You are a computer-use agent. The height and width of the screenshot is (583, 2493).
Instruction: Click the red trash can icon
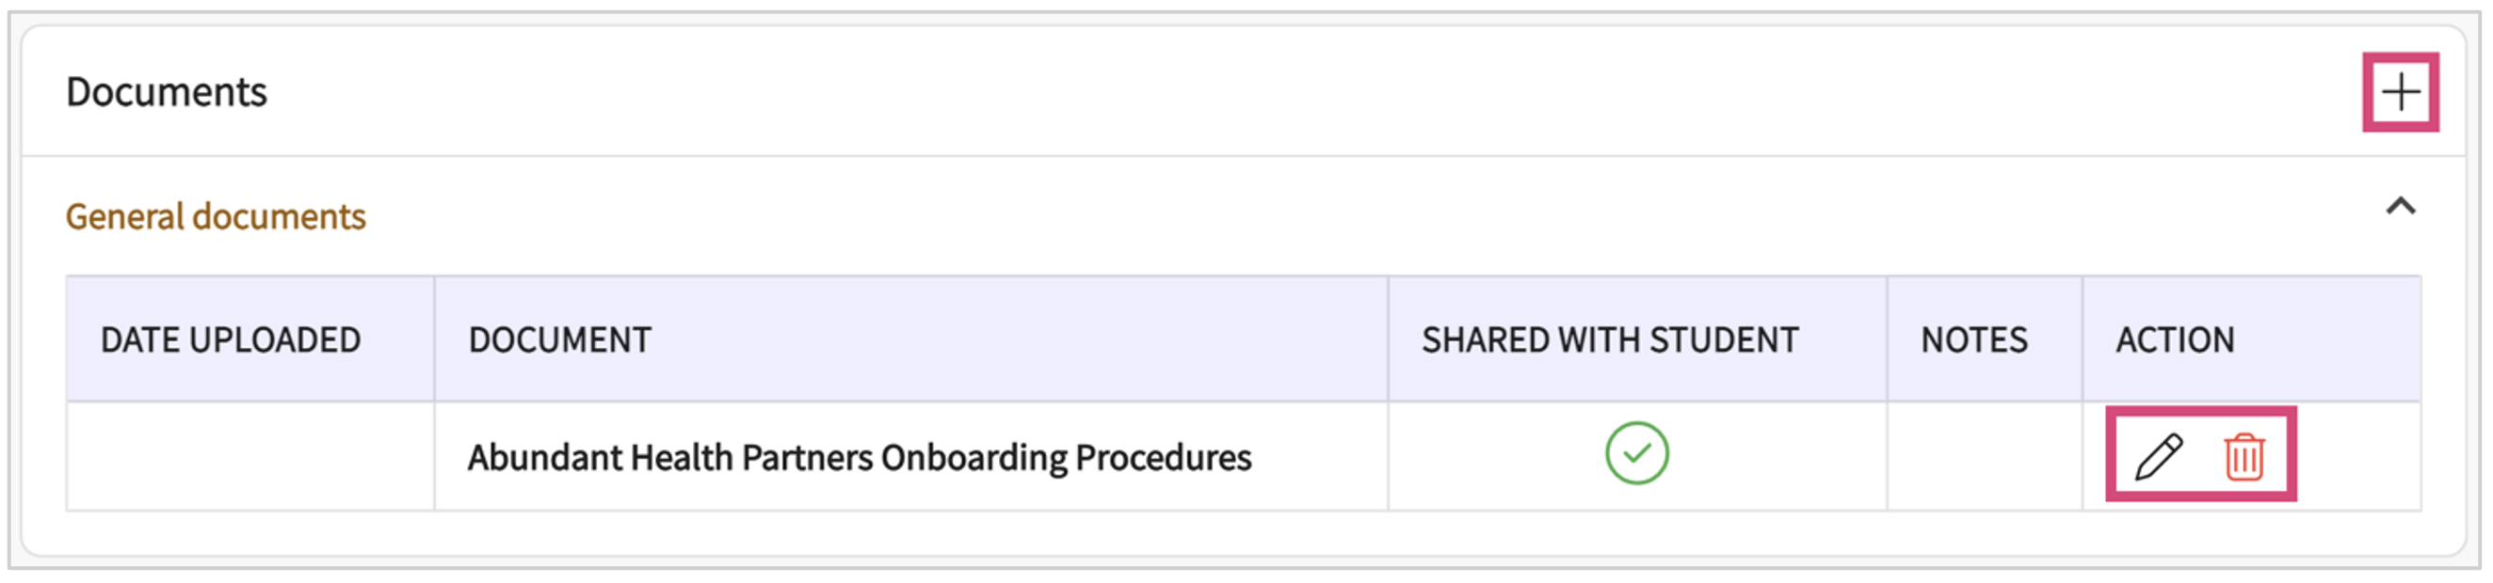click(2244, 456)
